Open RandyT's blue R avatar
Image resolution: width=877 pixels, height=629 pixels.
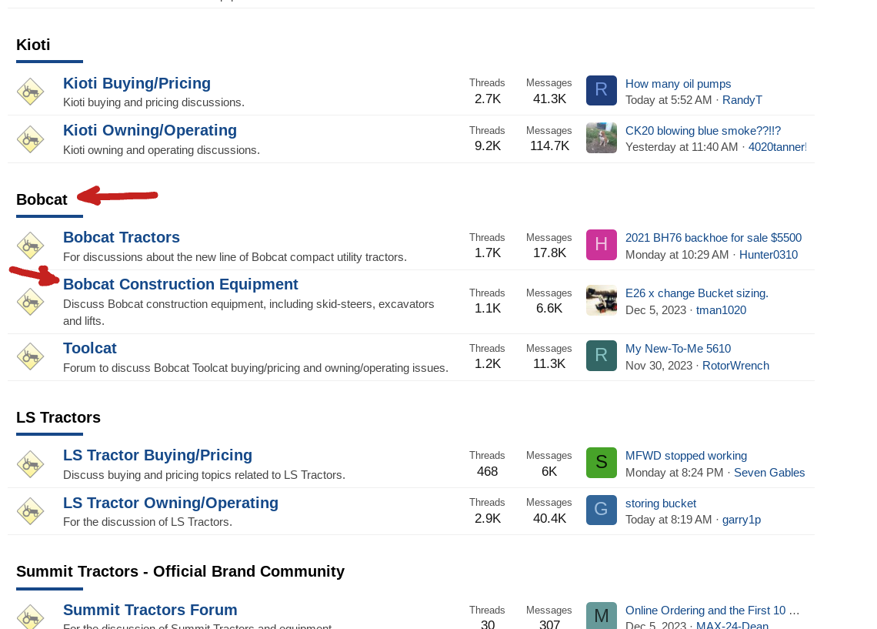click(x=602, y=90)
